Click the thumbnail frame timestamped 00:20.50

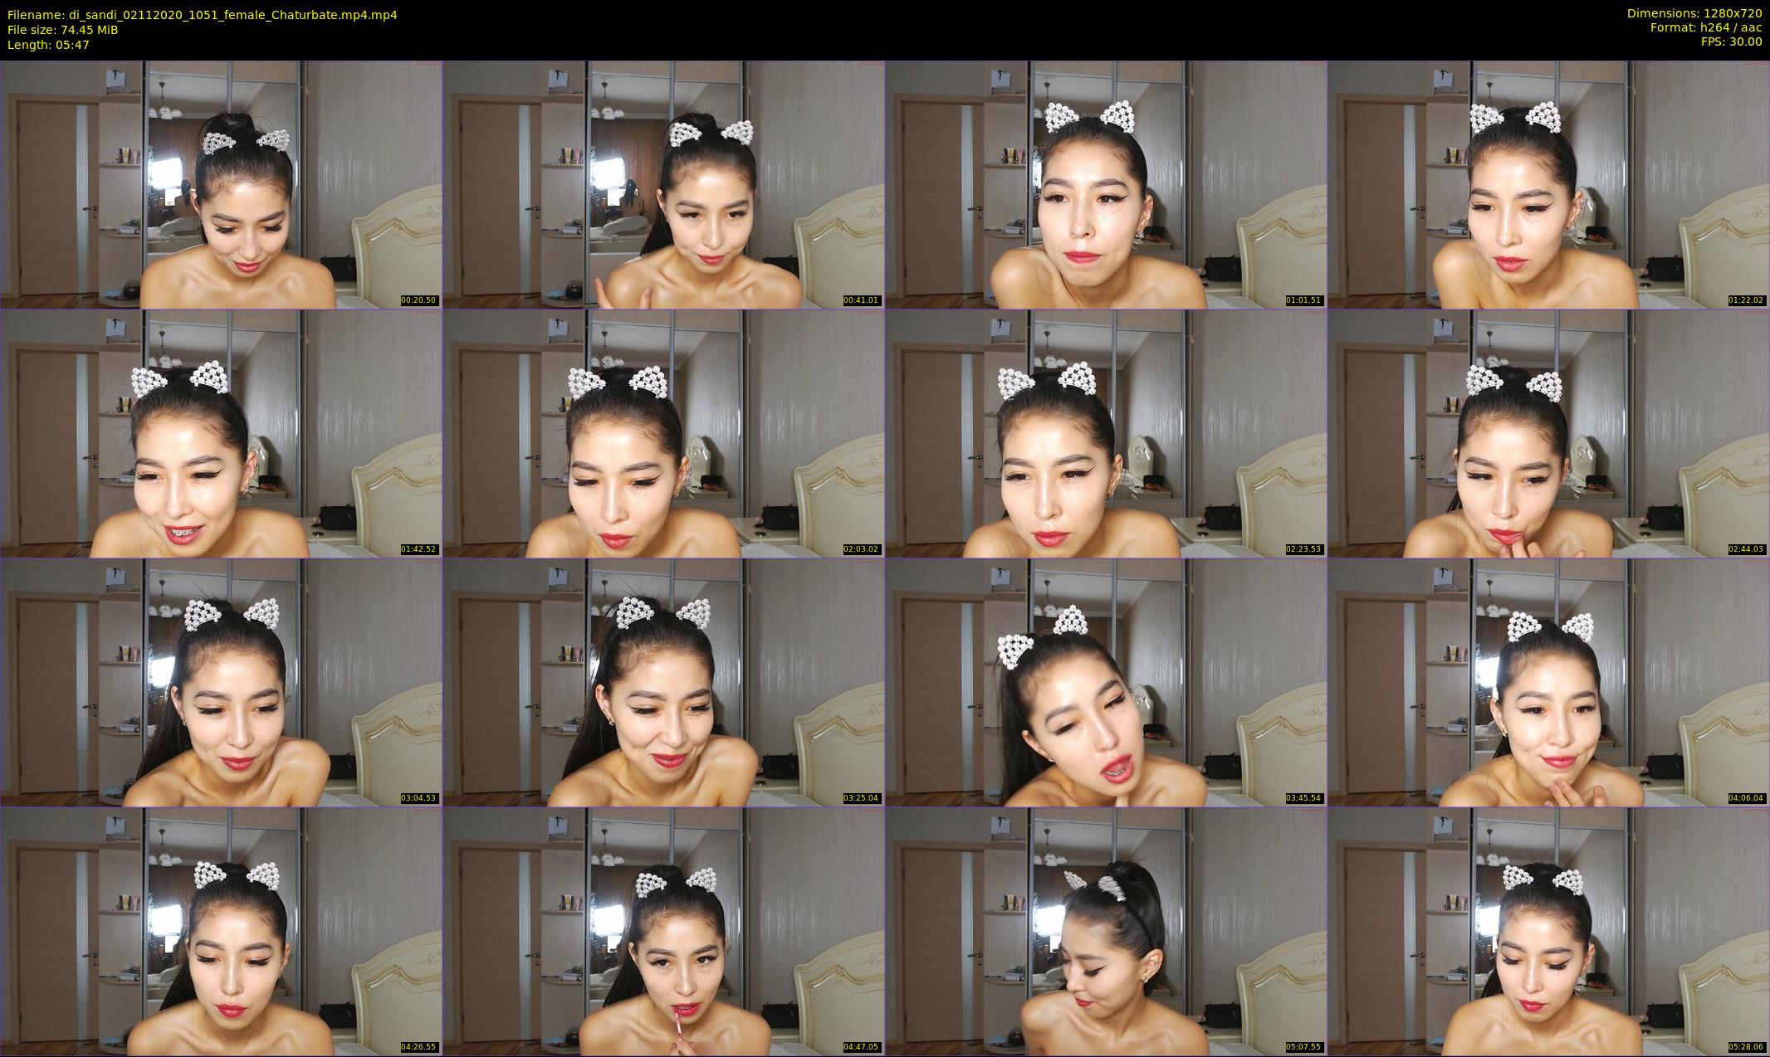tap(221, 184)
